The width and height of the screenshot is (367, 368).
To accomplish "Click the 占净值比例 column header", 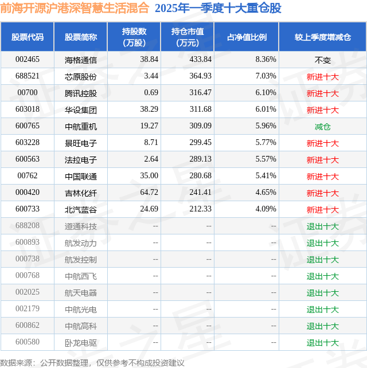I will coord(247,37).
